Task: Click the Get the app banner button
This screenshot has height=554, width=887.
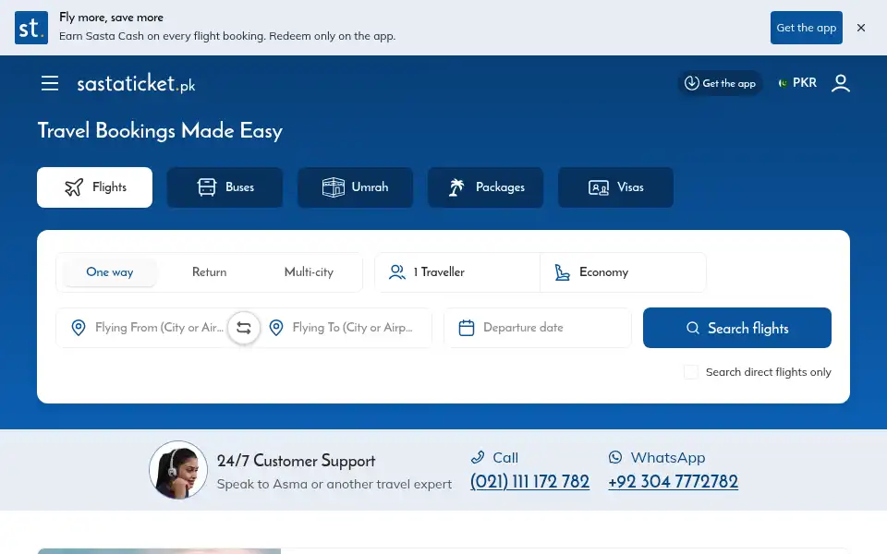Action: (806, 28)
